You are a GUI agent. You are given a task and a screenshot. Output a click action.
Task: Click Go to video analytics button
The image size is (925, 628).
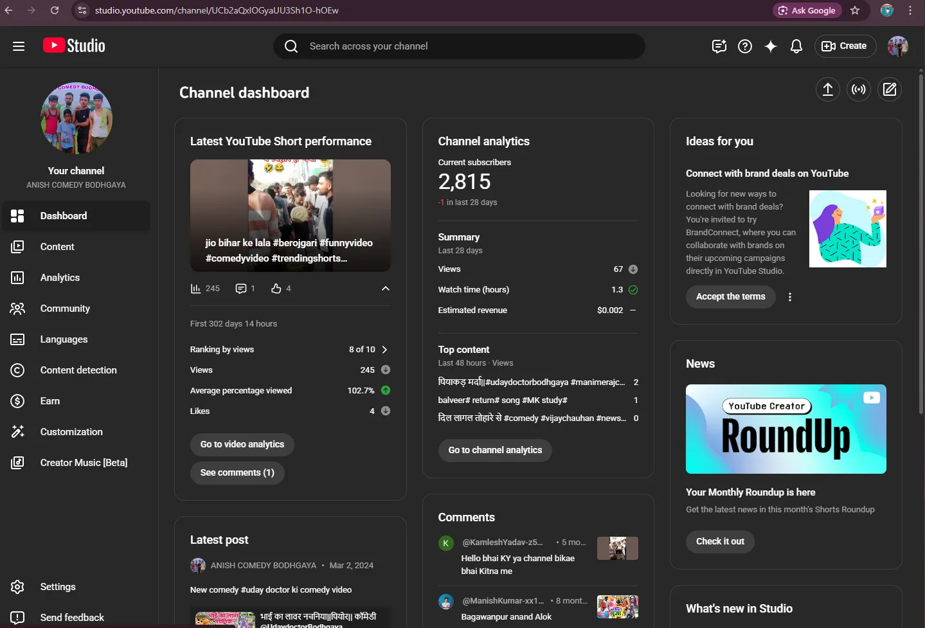click(242, 445)
